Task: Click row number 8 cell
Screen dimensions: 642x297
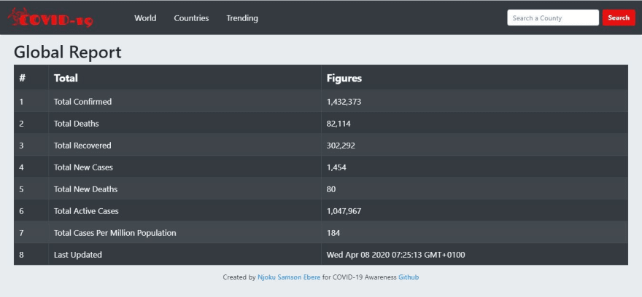Action: click(x=31, y=255)
